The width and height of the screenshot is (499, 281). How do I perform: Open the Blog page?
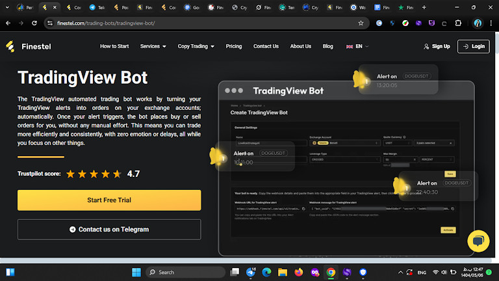coord(327,46)
